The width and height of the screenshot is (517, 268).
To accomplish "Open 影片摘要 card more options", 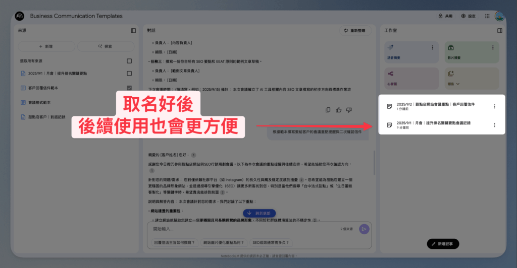I will point(493,48).
